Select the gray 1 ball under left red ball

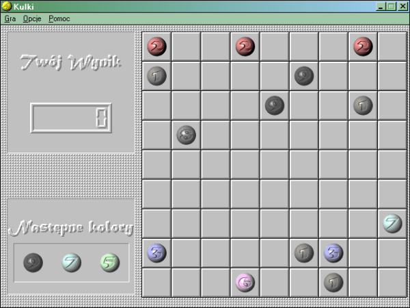pos(157,76)
